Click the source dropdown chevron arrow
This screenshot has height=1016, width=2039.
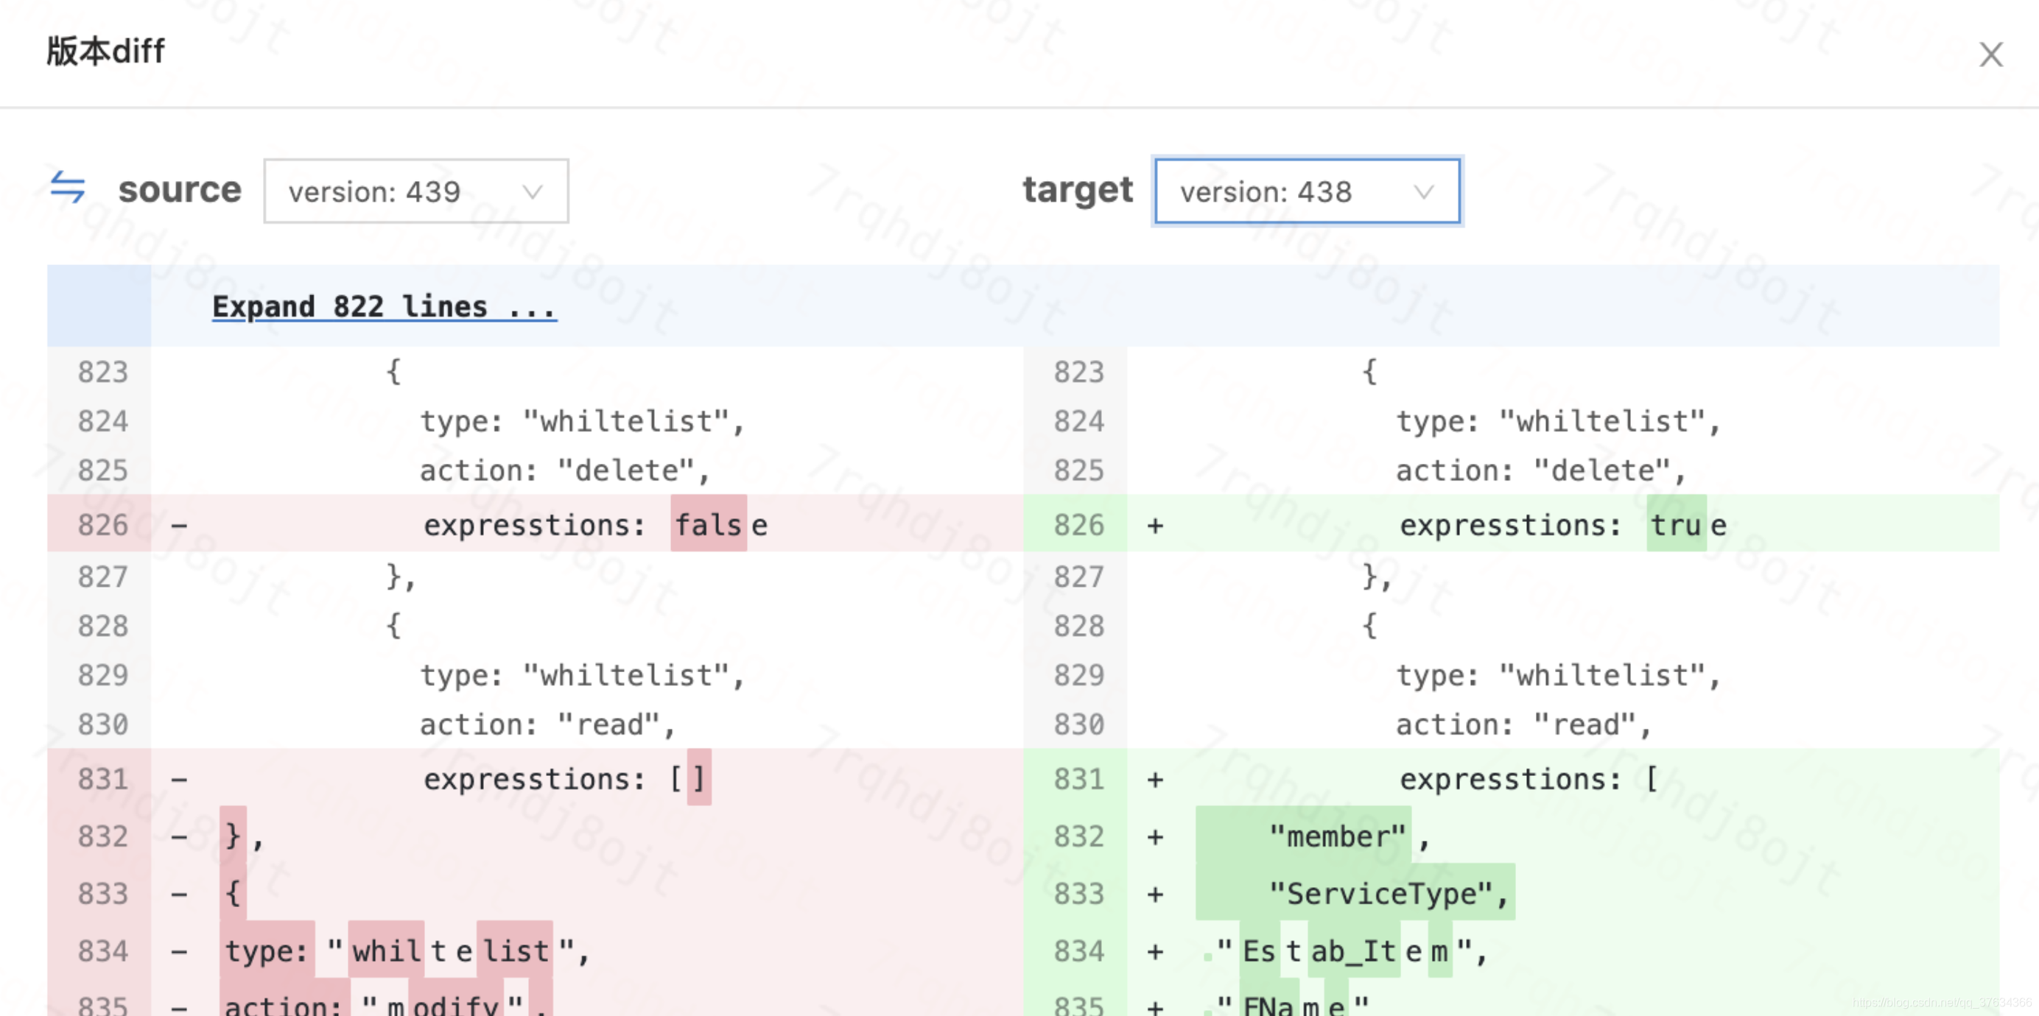pyautogui.click(x=533, y=191)
